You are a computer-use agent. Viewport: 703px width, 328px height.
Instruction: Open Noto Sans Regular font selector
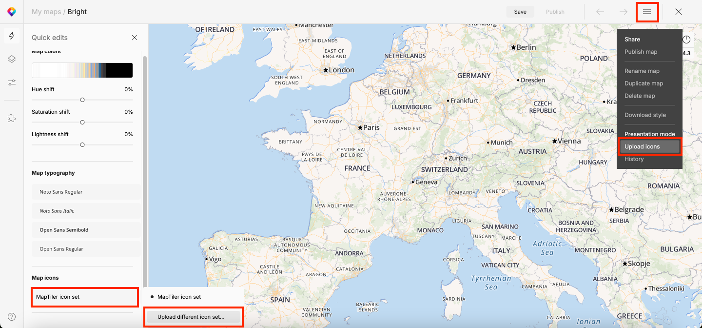click(86, 192)
